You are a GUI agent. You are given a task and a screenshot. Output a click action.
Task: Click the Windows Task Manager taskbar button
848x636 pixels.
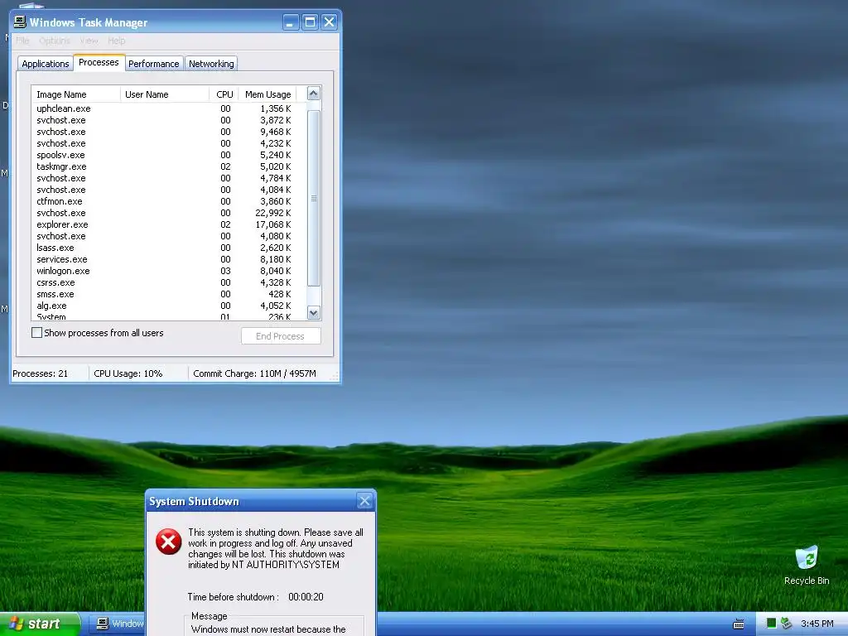point(119,624)
